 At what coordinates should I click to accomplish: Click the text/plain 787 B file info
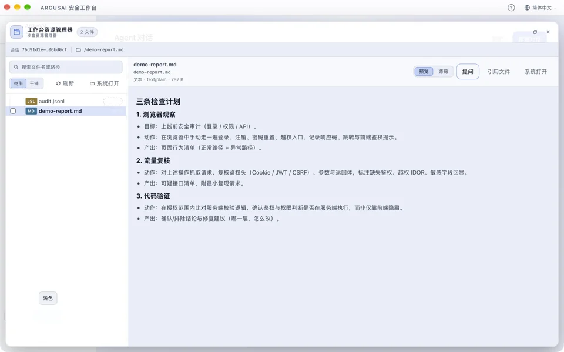[158, 79]
